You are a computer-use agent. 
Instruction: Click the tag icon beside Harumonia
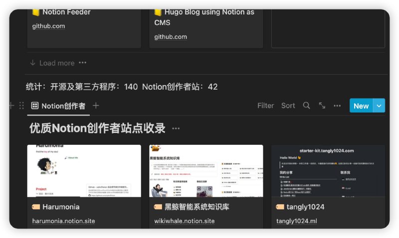[36, 207]
